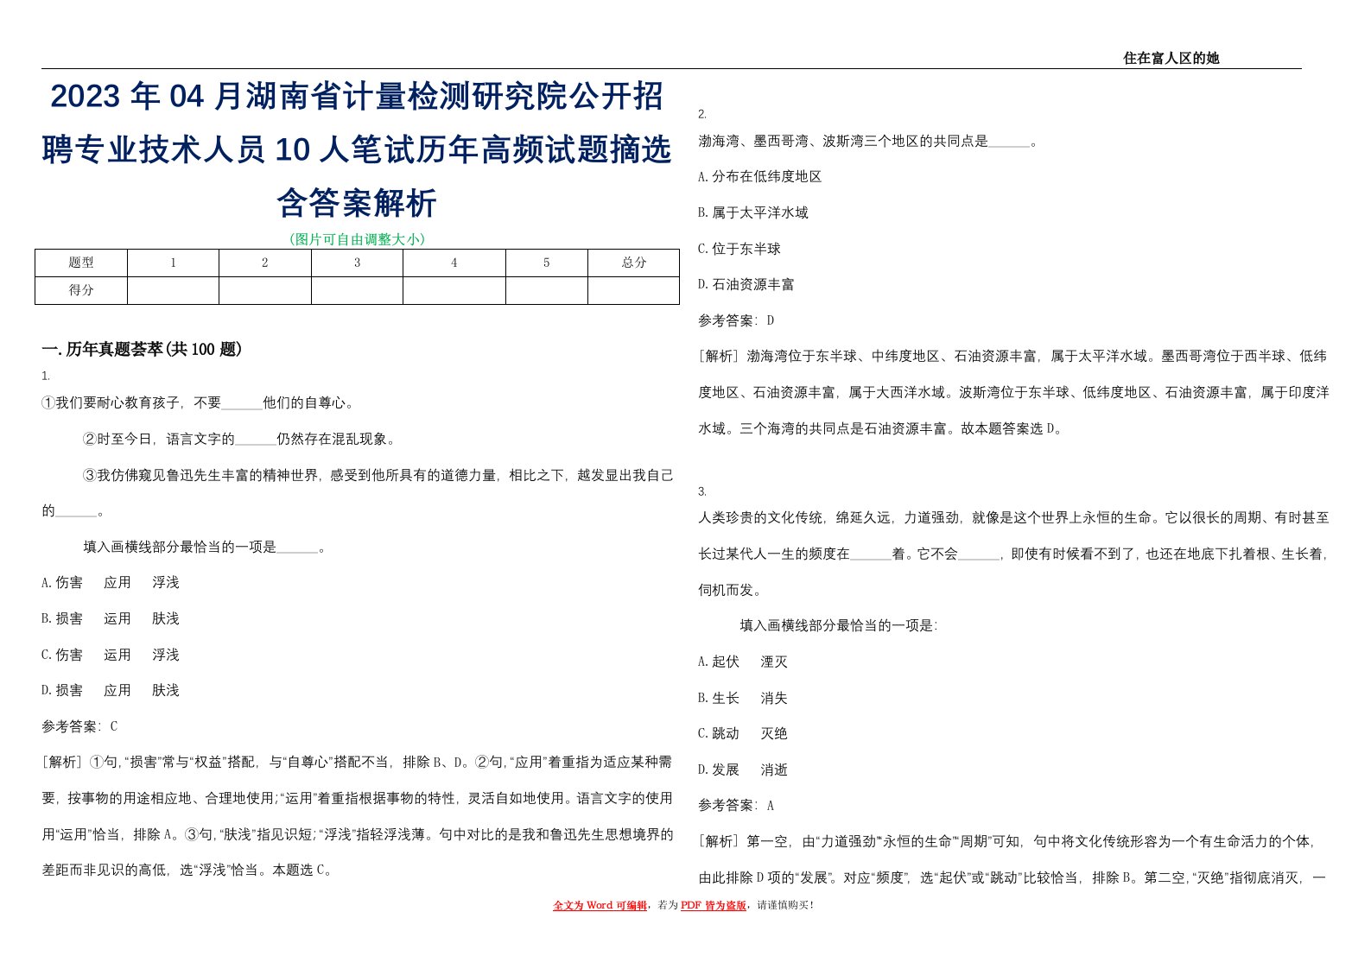Select option 'C.伤害 运用 浮浅'
1371x969 pixels.
(x=111, y=655)
